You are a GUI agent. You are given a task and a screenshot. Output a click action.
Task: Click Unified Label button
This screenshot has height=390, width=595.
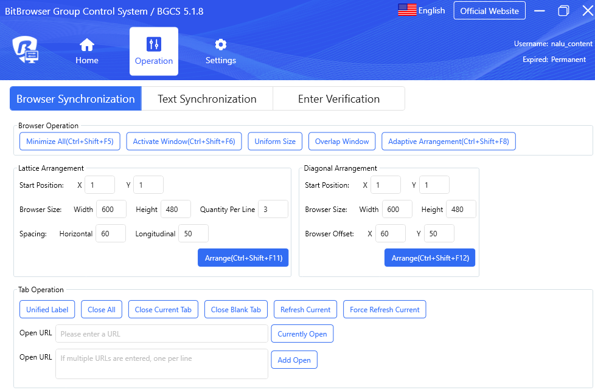pos(47,309)
